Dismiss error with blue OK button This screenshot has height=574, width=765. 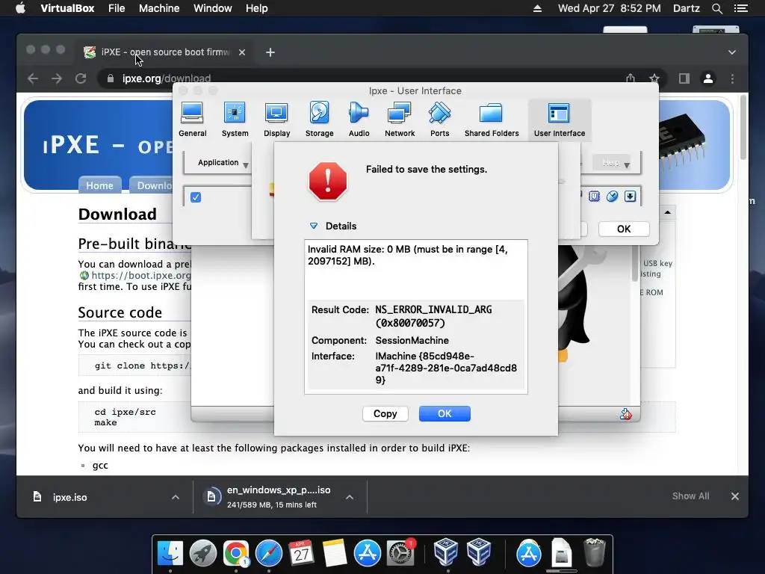click(x=445, y=413)
